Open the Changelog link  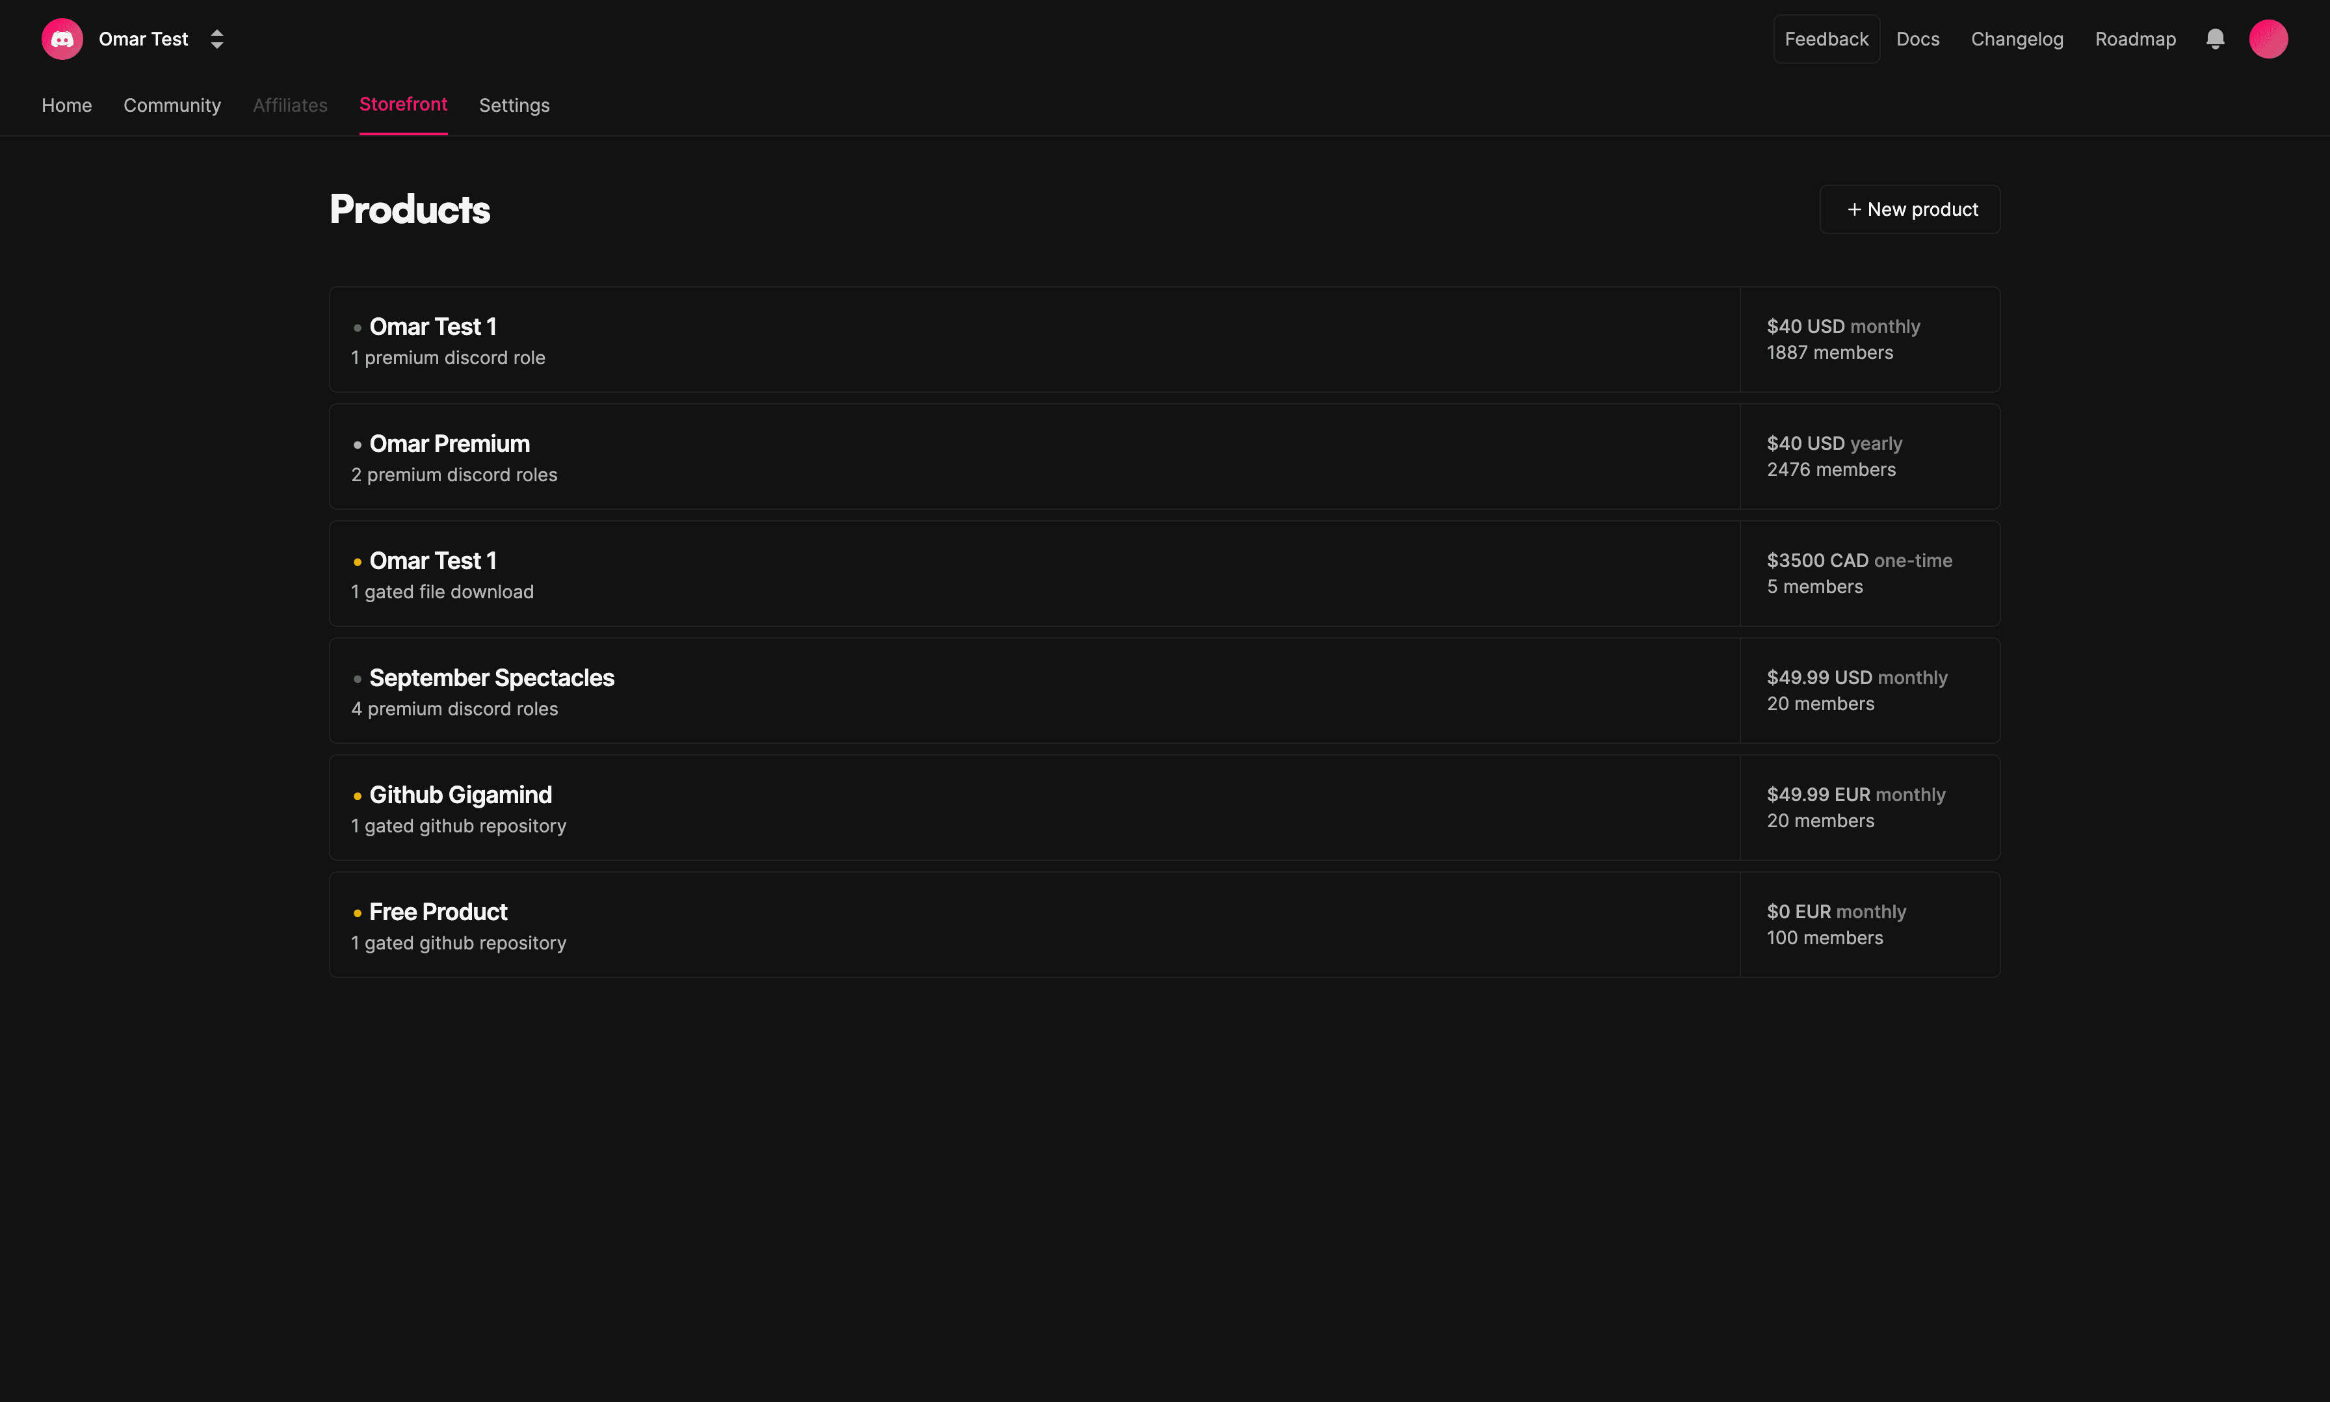(x=2017, y=39)
